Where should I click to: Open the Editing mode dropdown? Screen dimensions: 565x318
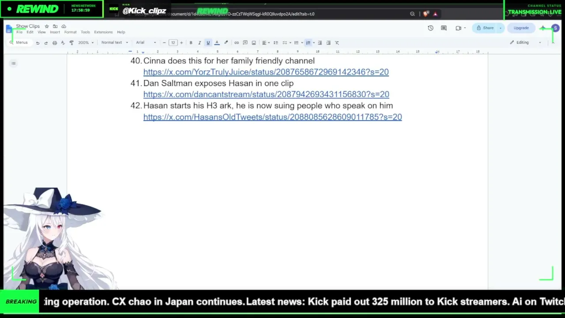click(525, 42)
